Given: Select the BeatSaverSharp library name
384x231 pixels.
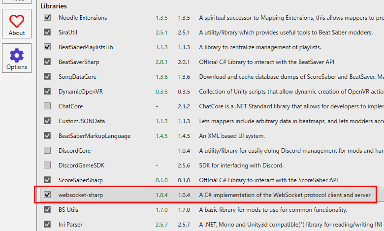Looking at the screenshot, I should [x=82, y=62].
